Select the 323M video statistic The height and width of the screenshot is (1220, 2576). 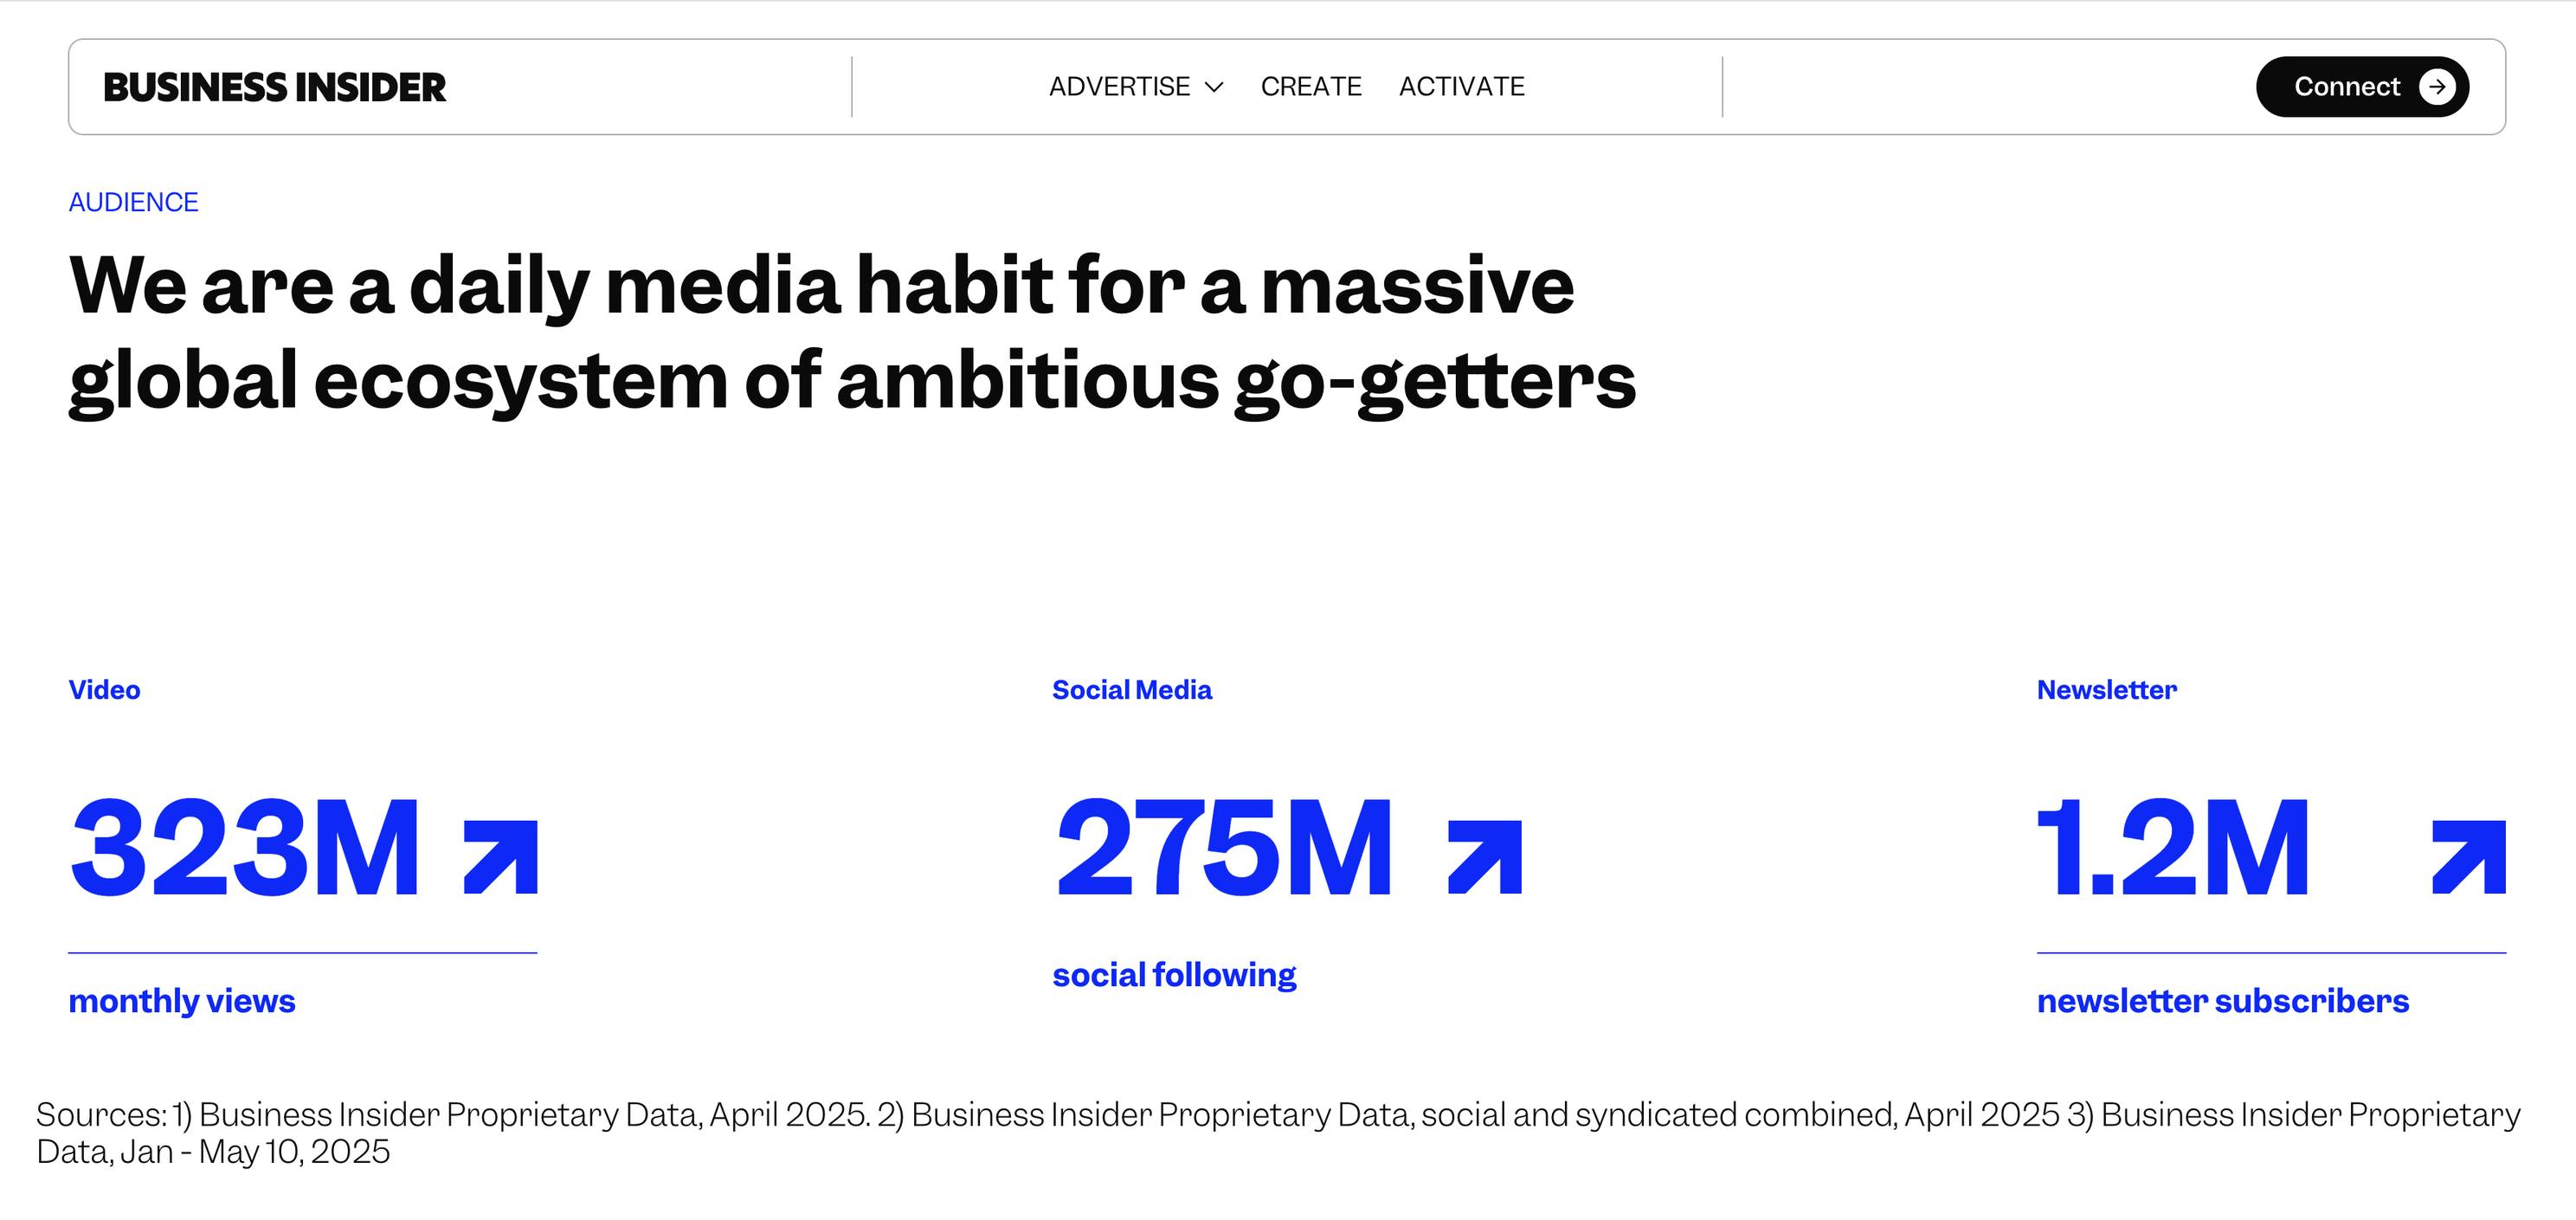tap(245, 848)
